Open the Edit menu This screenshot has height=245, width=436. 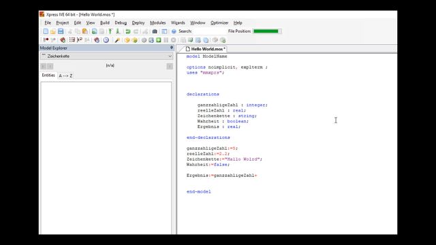[77, 22]
